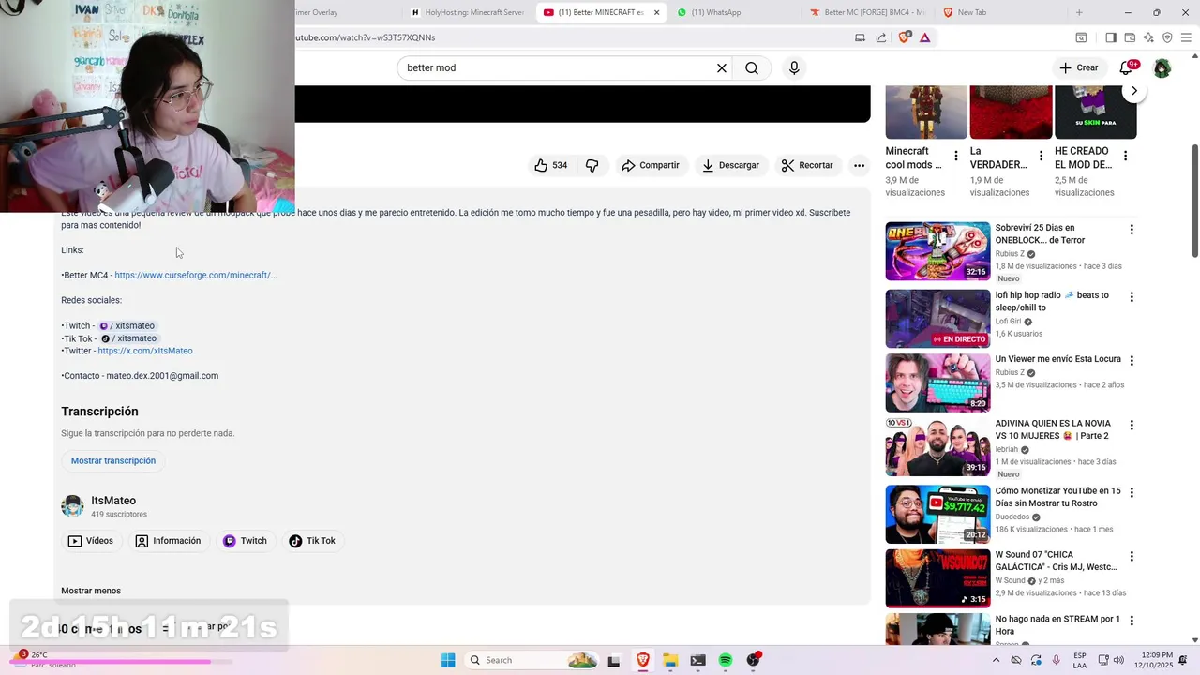Viewport: 1200px width, 675px height.
Task: Open options for Minecraft cool mods video
Action: tap(956, 156)
